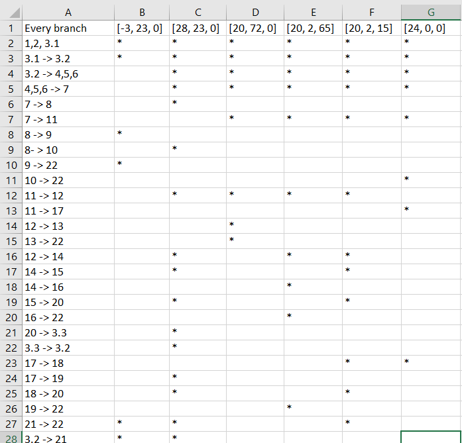
Task: Click asterisk in column C, '17 -> 19' row
Action: (174, 377)
